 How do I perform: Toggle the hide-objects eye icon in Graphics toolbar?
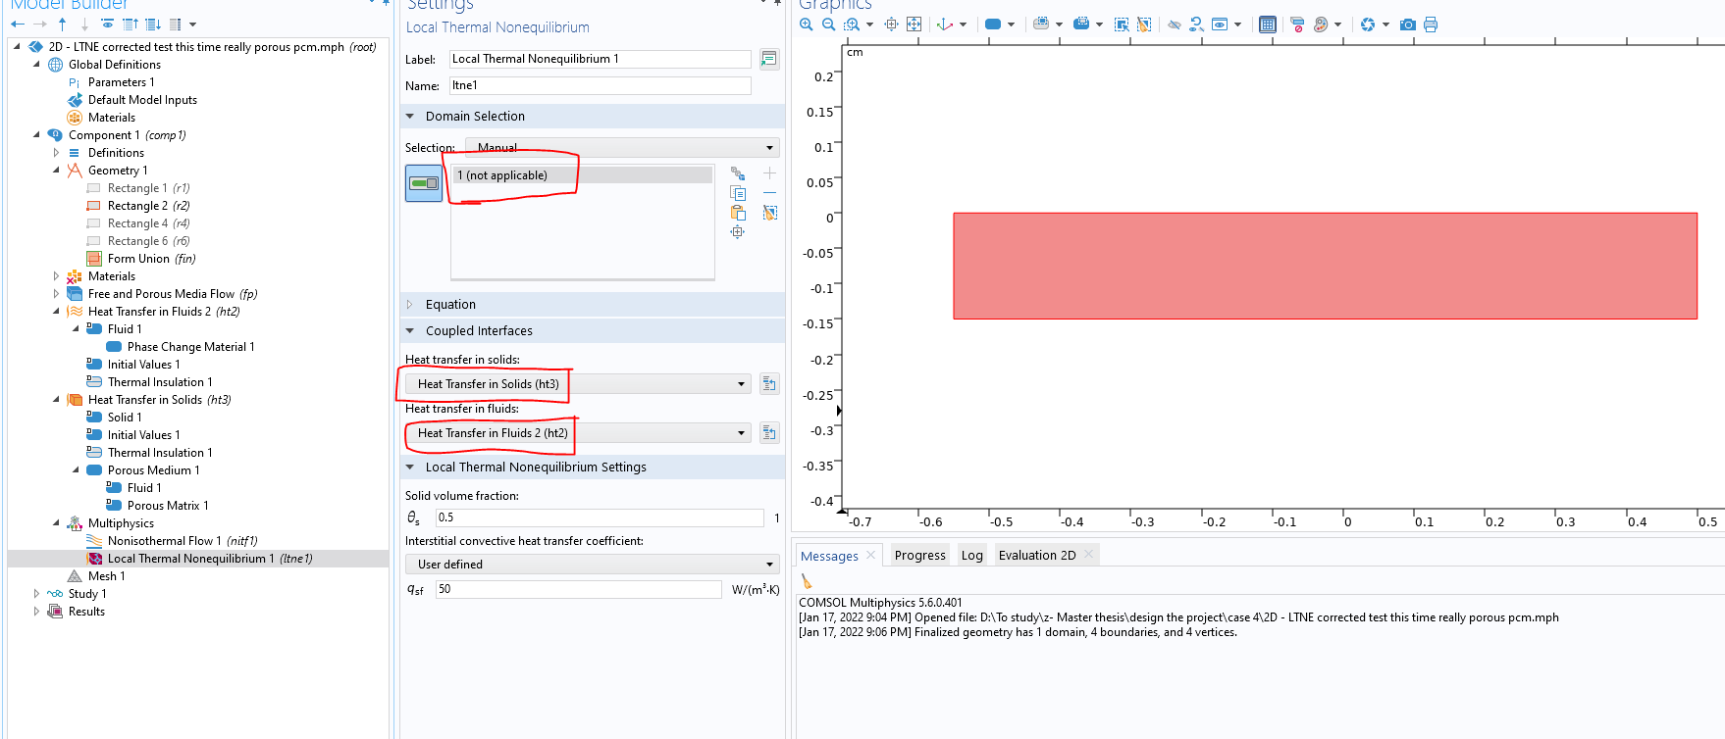pyautogui.click(x=1174, y=25)
